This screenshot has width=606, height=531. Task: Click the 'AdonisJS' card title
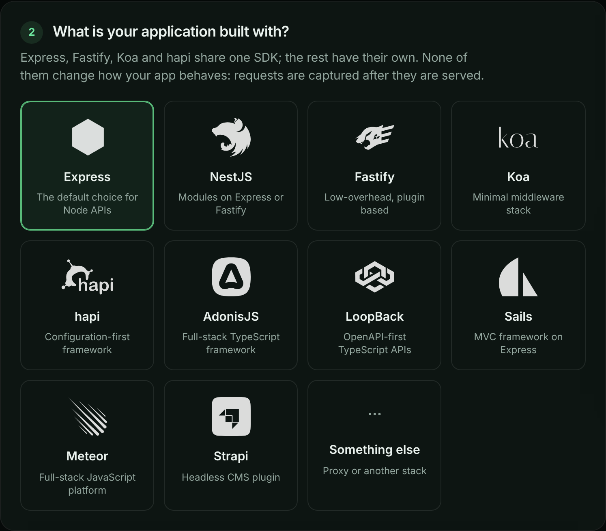pyautogui.click(x=231, y=317)
